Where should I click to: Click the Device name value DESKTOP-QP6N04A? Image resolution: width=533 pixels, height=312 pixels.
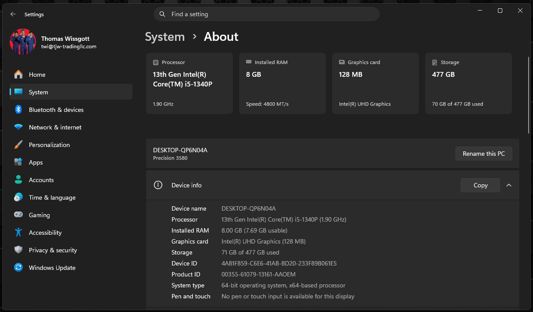(x=249, y=208)
